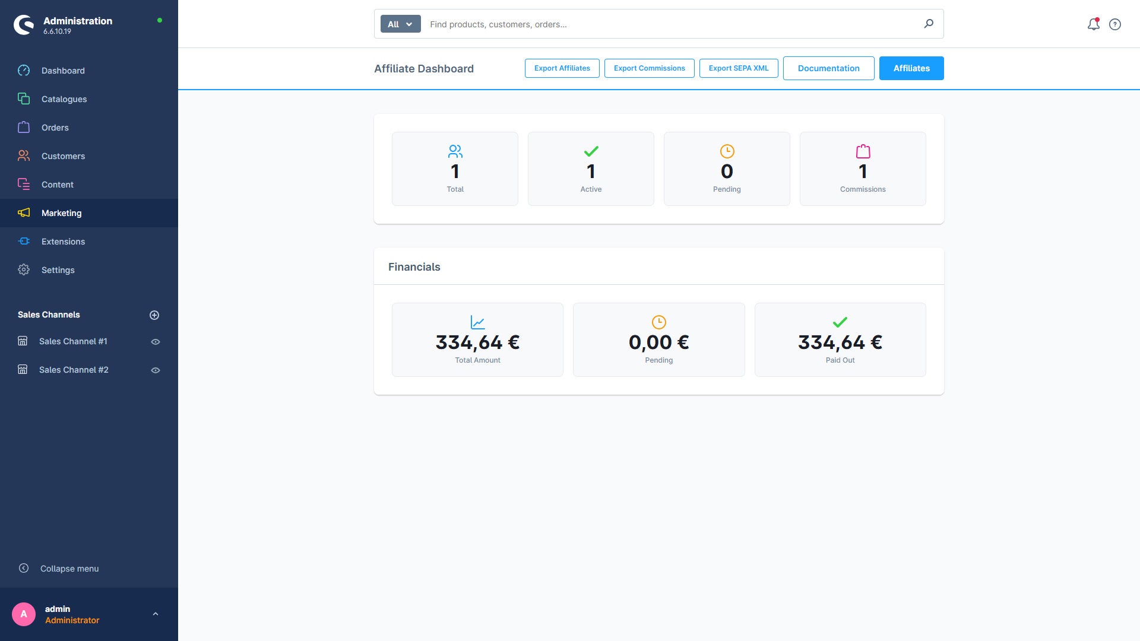Image resolution: width=1140 pixels, height=641 pixels.
Task: Click the Catalogues icon in the sidebar
Action: click(24, 99)
